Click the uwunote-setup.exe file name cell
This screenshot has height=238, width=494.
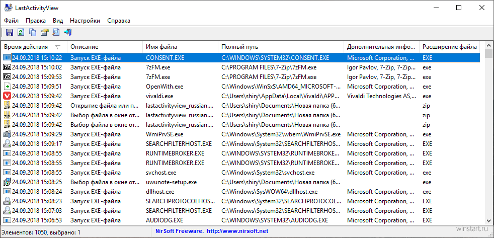click(x=172, y=182)
